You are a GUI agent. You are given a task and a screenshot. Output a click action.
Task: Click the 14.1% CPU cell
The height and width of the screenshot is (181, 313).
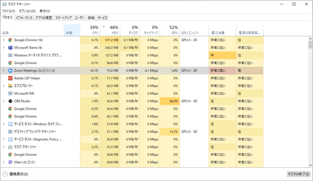[x=90, y=71]
